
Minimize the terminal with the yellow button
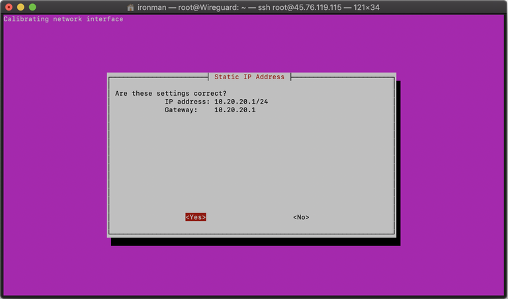click(21, 7)
